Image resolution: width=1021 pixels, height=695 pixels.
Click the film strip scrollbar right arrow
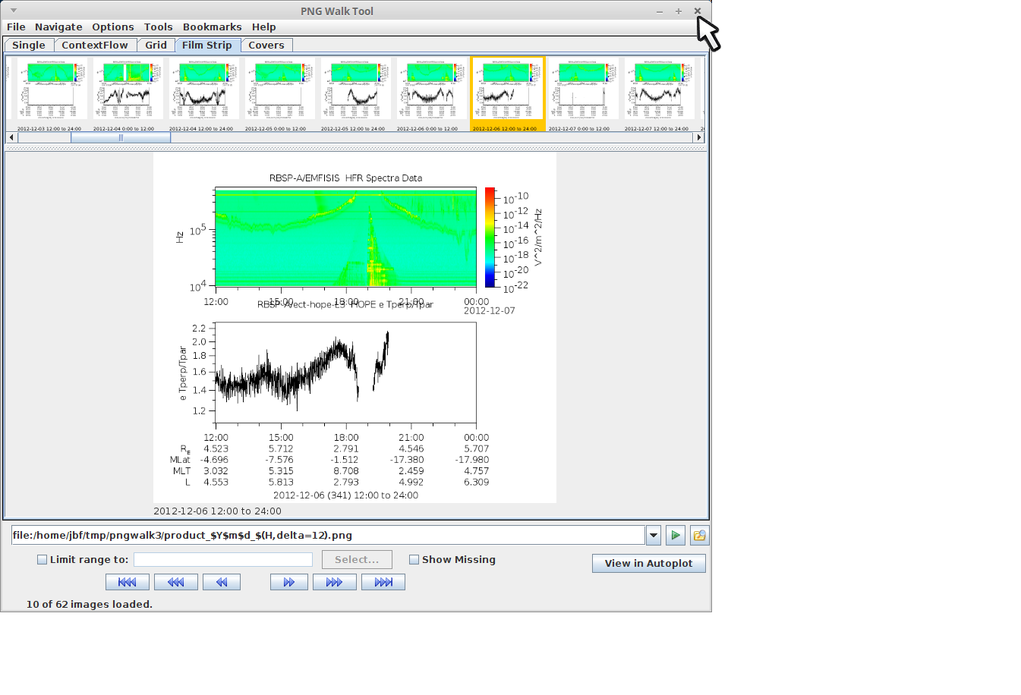[x=699, y=137]
